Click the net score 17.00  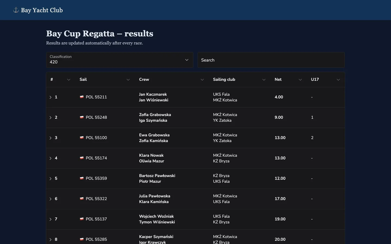280,199
